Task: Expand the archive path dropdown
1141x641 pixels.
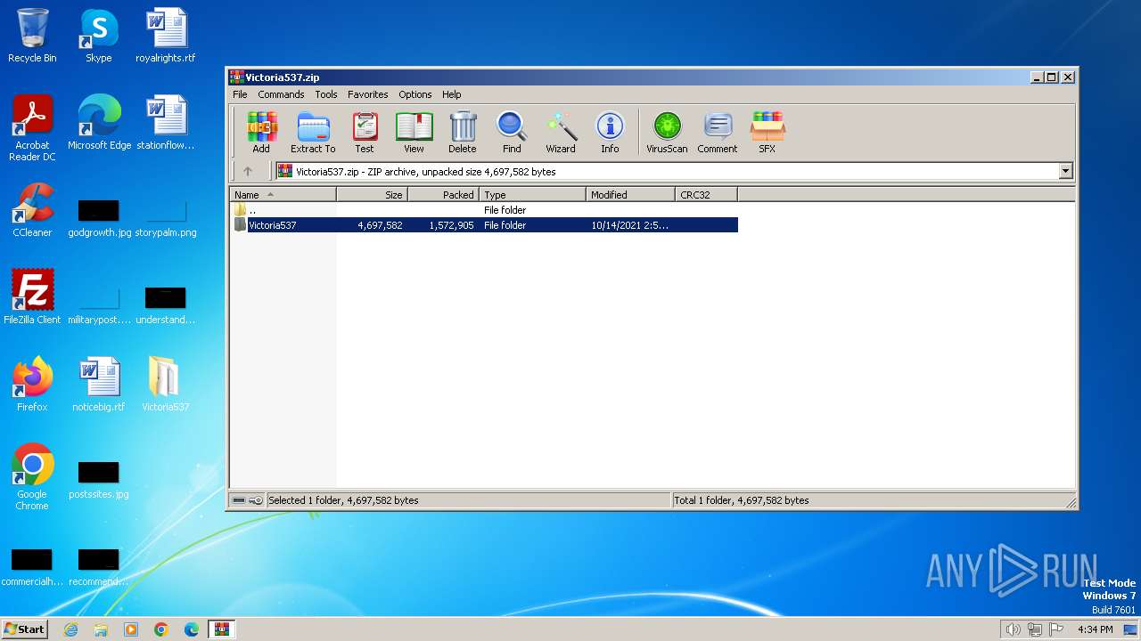Action: [1065, 172]
